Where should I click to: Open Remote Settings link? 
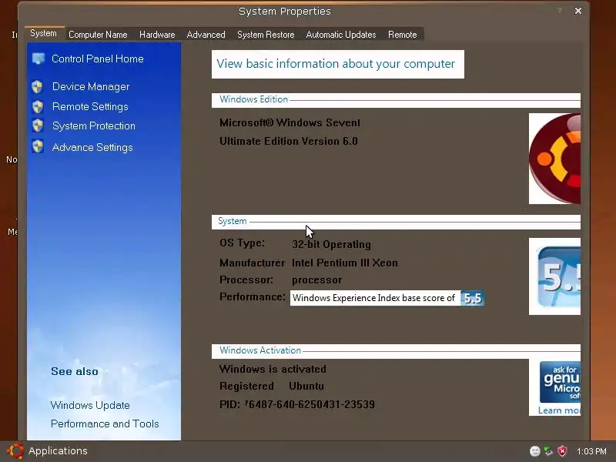(x=90, y=106)
